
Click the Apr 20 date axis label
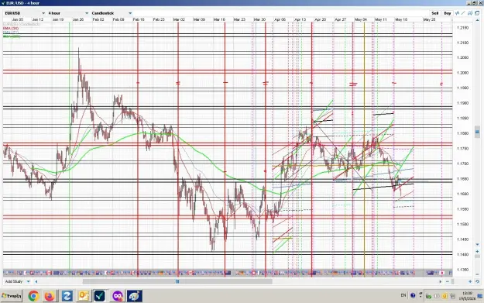click(320, 19)
